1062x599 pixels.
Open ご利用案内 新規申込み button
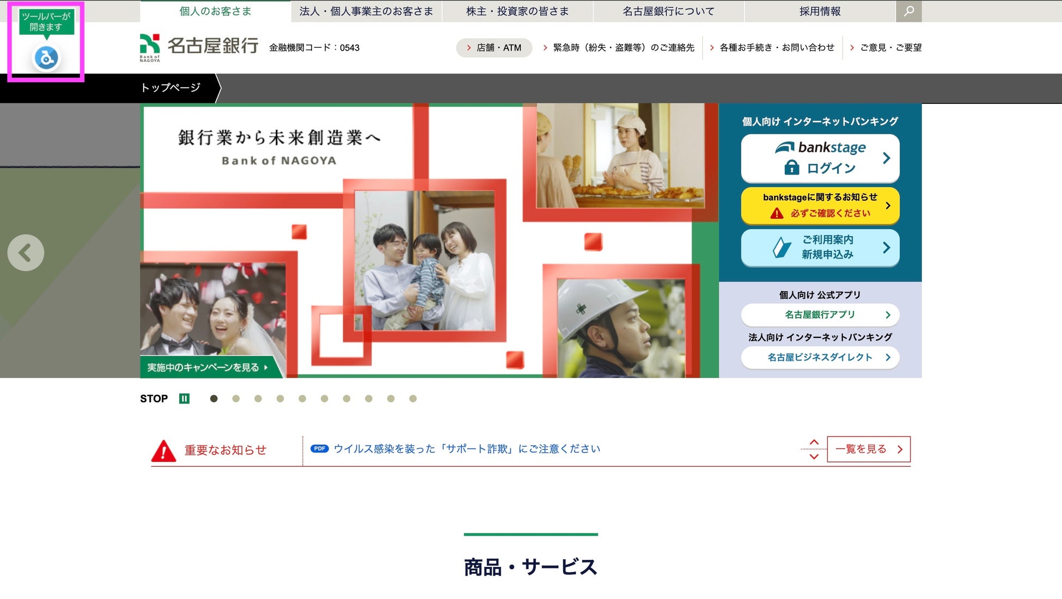click(820, 247)
